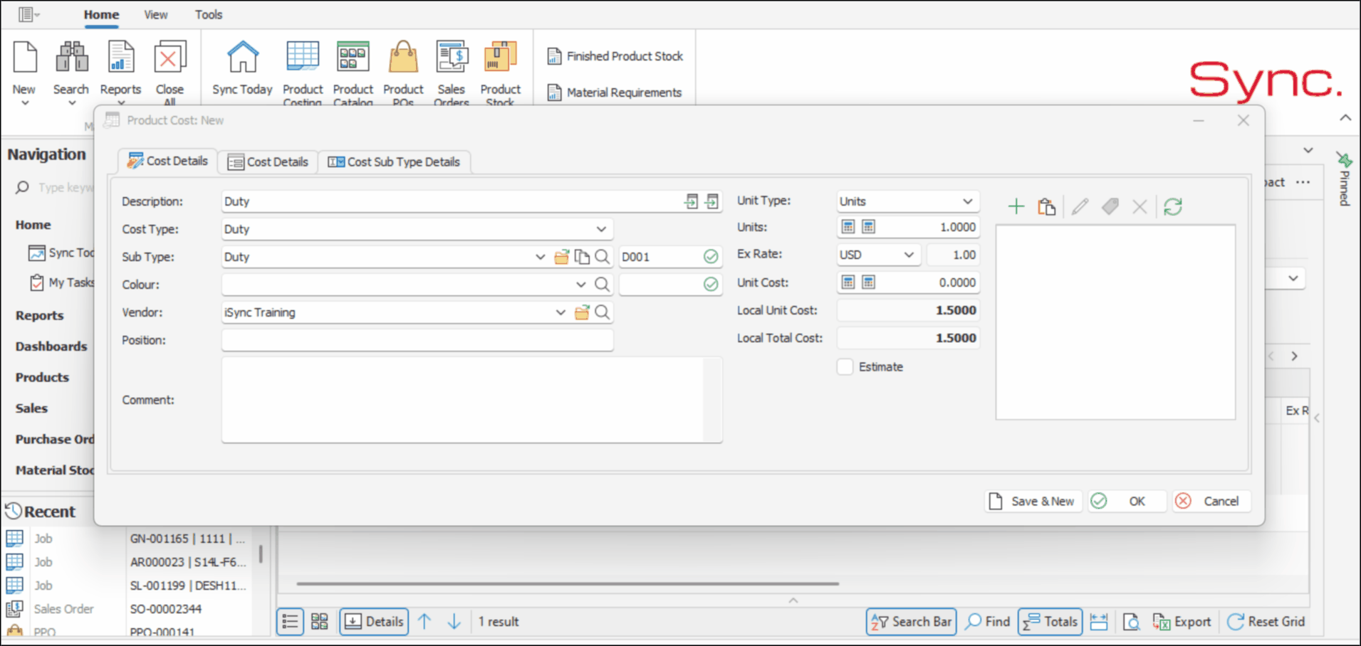Open Product Stock ribbon icon
This screenshot has height=646, width=1361.
pyautogui.click(x=500, y=57)
